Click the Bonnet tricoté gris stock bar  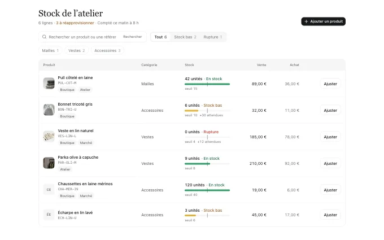(207, 111)
